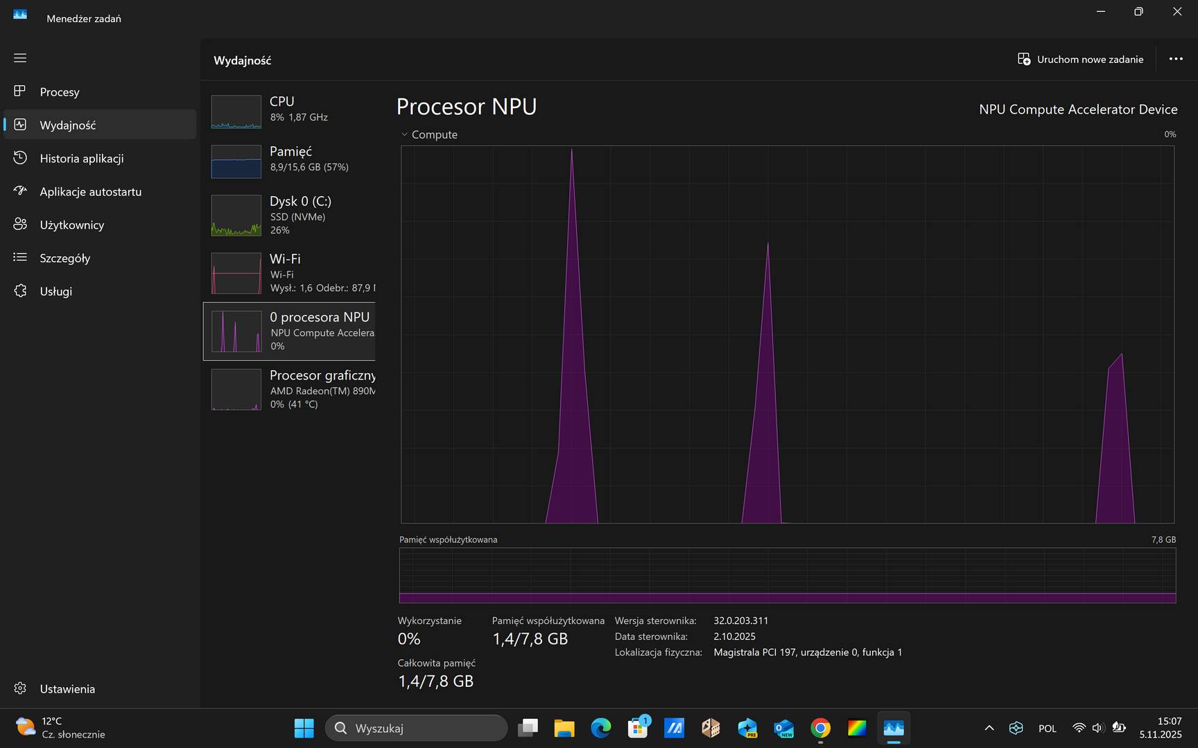The height and width of the screenshot is (748, 1198).
Task: Open Ustawienia at the bottom of the sidebar
Action: pyautogui.click(x=67, y=688)
